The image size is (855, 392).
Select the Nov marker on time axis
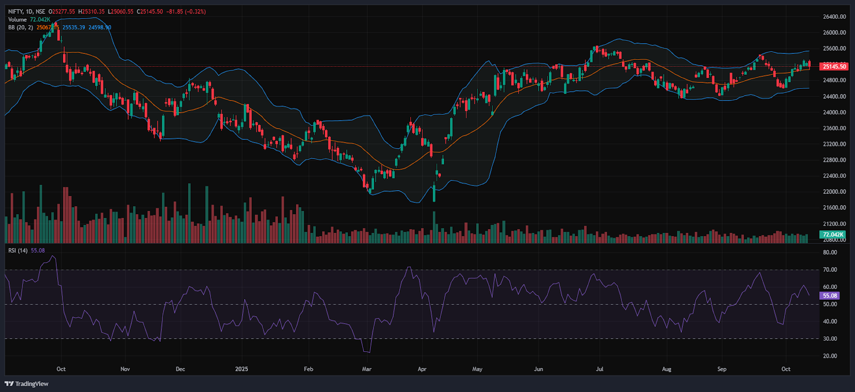point(125,369)
